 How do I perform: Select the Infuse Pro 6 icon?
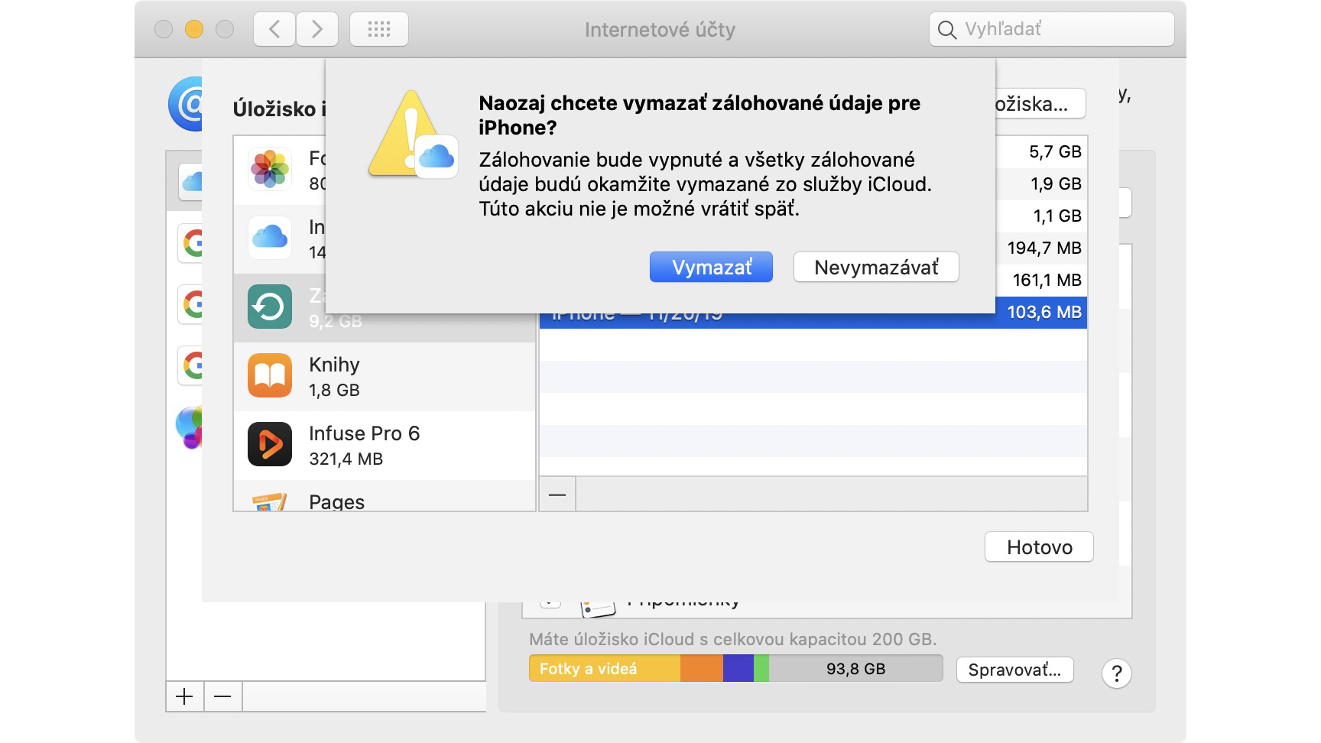pos(270,444)
